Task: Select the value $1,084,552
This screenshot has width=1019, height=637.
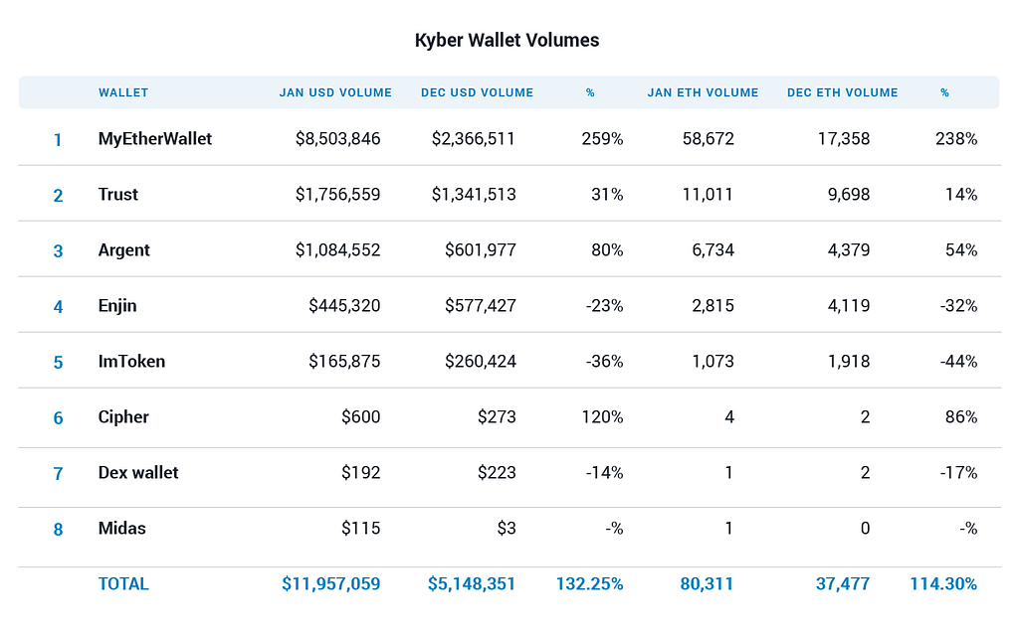Action: pyautogui.click(x=337, y=250)
